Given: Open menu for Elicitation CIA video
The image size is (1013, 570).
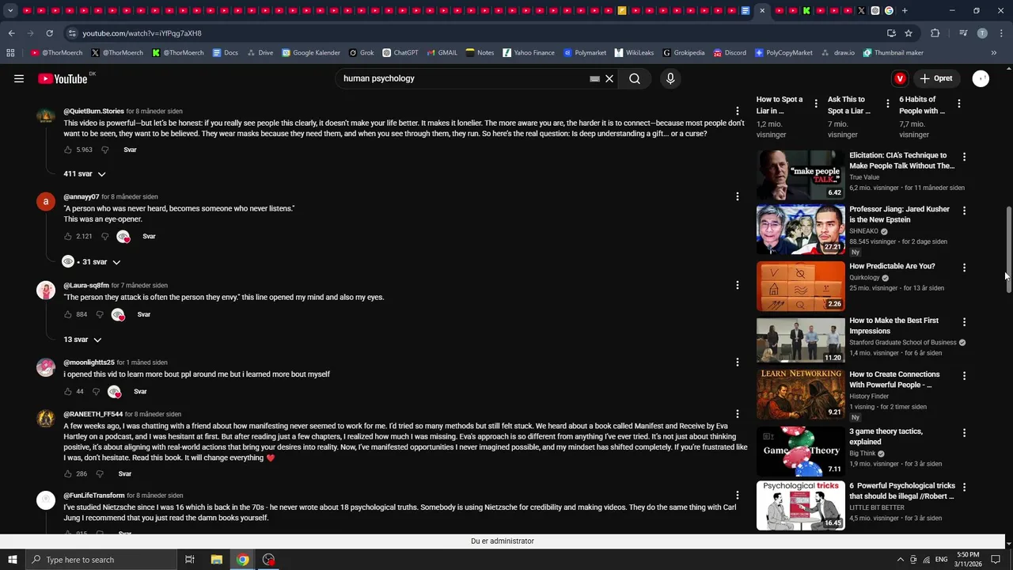Looking at the screenshot, I should (964, 157).
